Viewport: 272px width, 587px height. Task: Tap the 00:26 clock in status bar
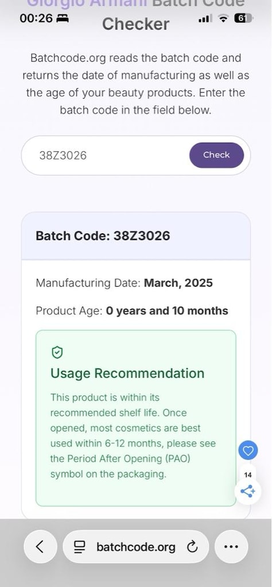pos(36,18)
